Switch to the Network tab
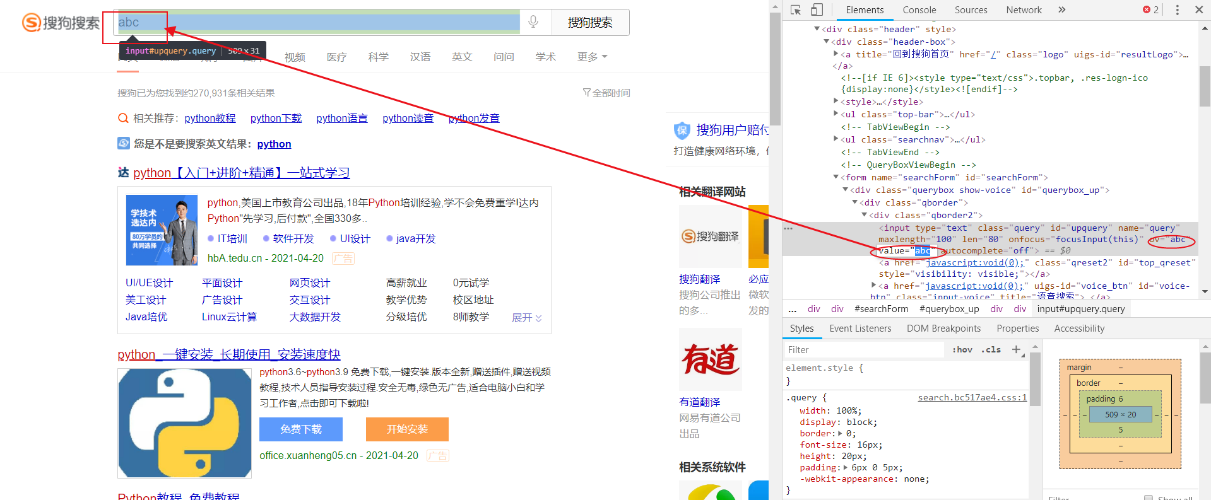1211x500 pixels. [1024, 9]
